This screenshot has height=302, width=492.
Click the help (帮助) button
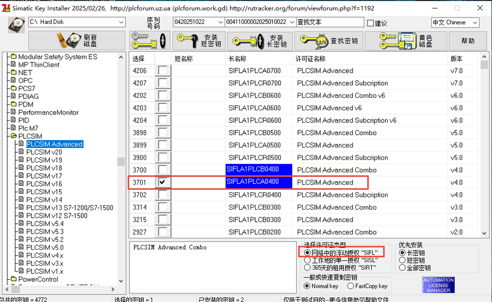click(468, 41)
